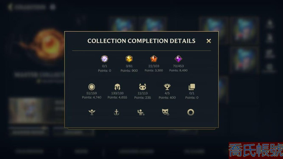
Task: Click the Points: 900 label under gold gem
Action: (x=129, y=71)
